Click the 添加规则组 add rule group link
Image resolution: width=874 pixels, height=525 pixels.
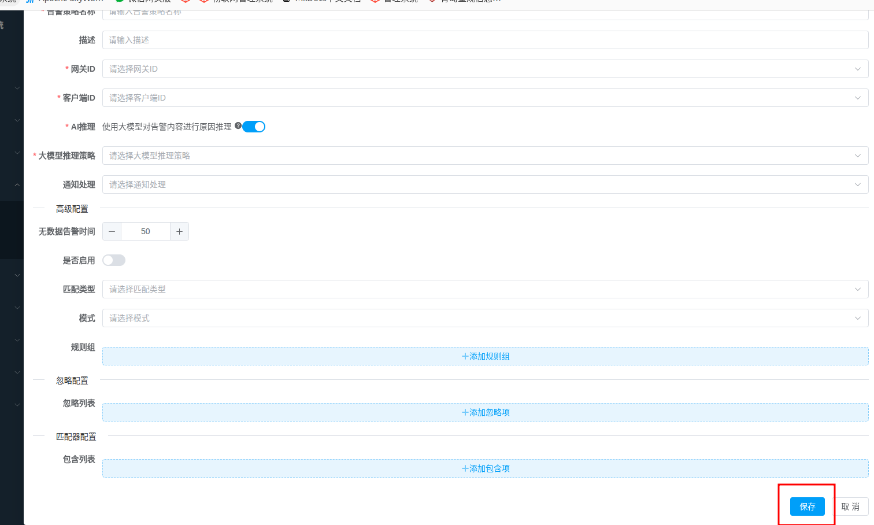[485, 356]
